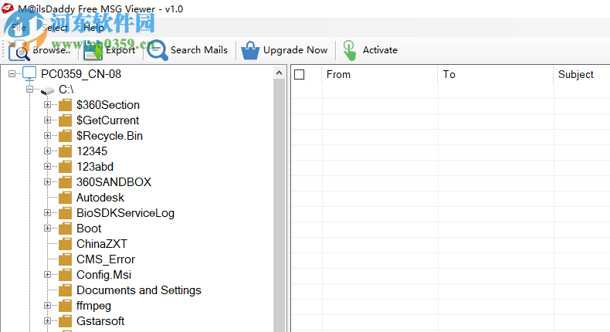The width and height of the screenshot is (610, 332).
Task: Click the 12345 folder icon
Action: click(x=65, y=151)
